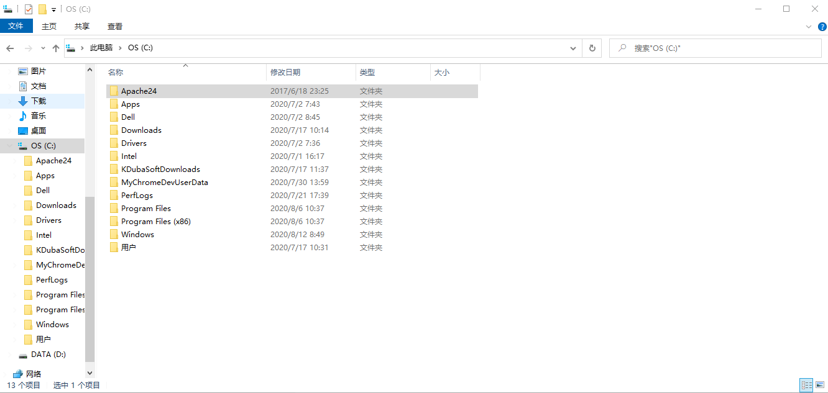Click the New Folder quick access icon
828x393 pixels.
(x=42, y=9)
